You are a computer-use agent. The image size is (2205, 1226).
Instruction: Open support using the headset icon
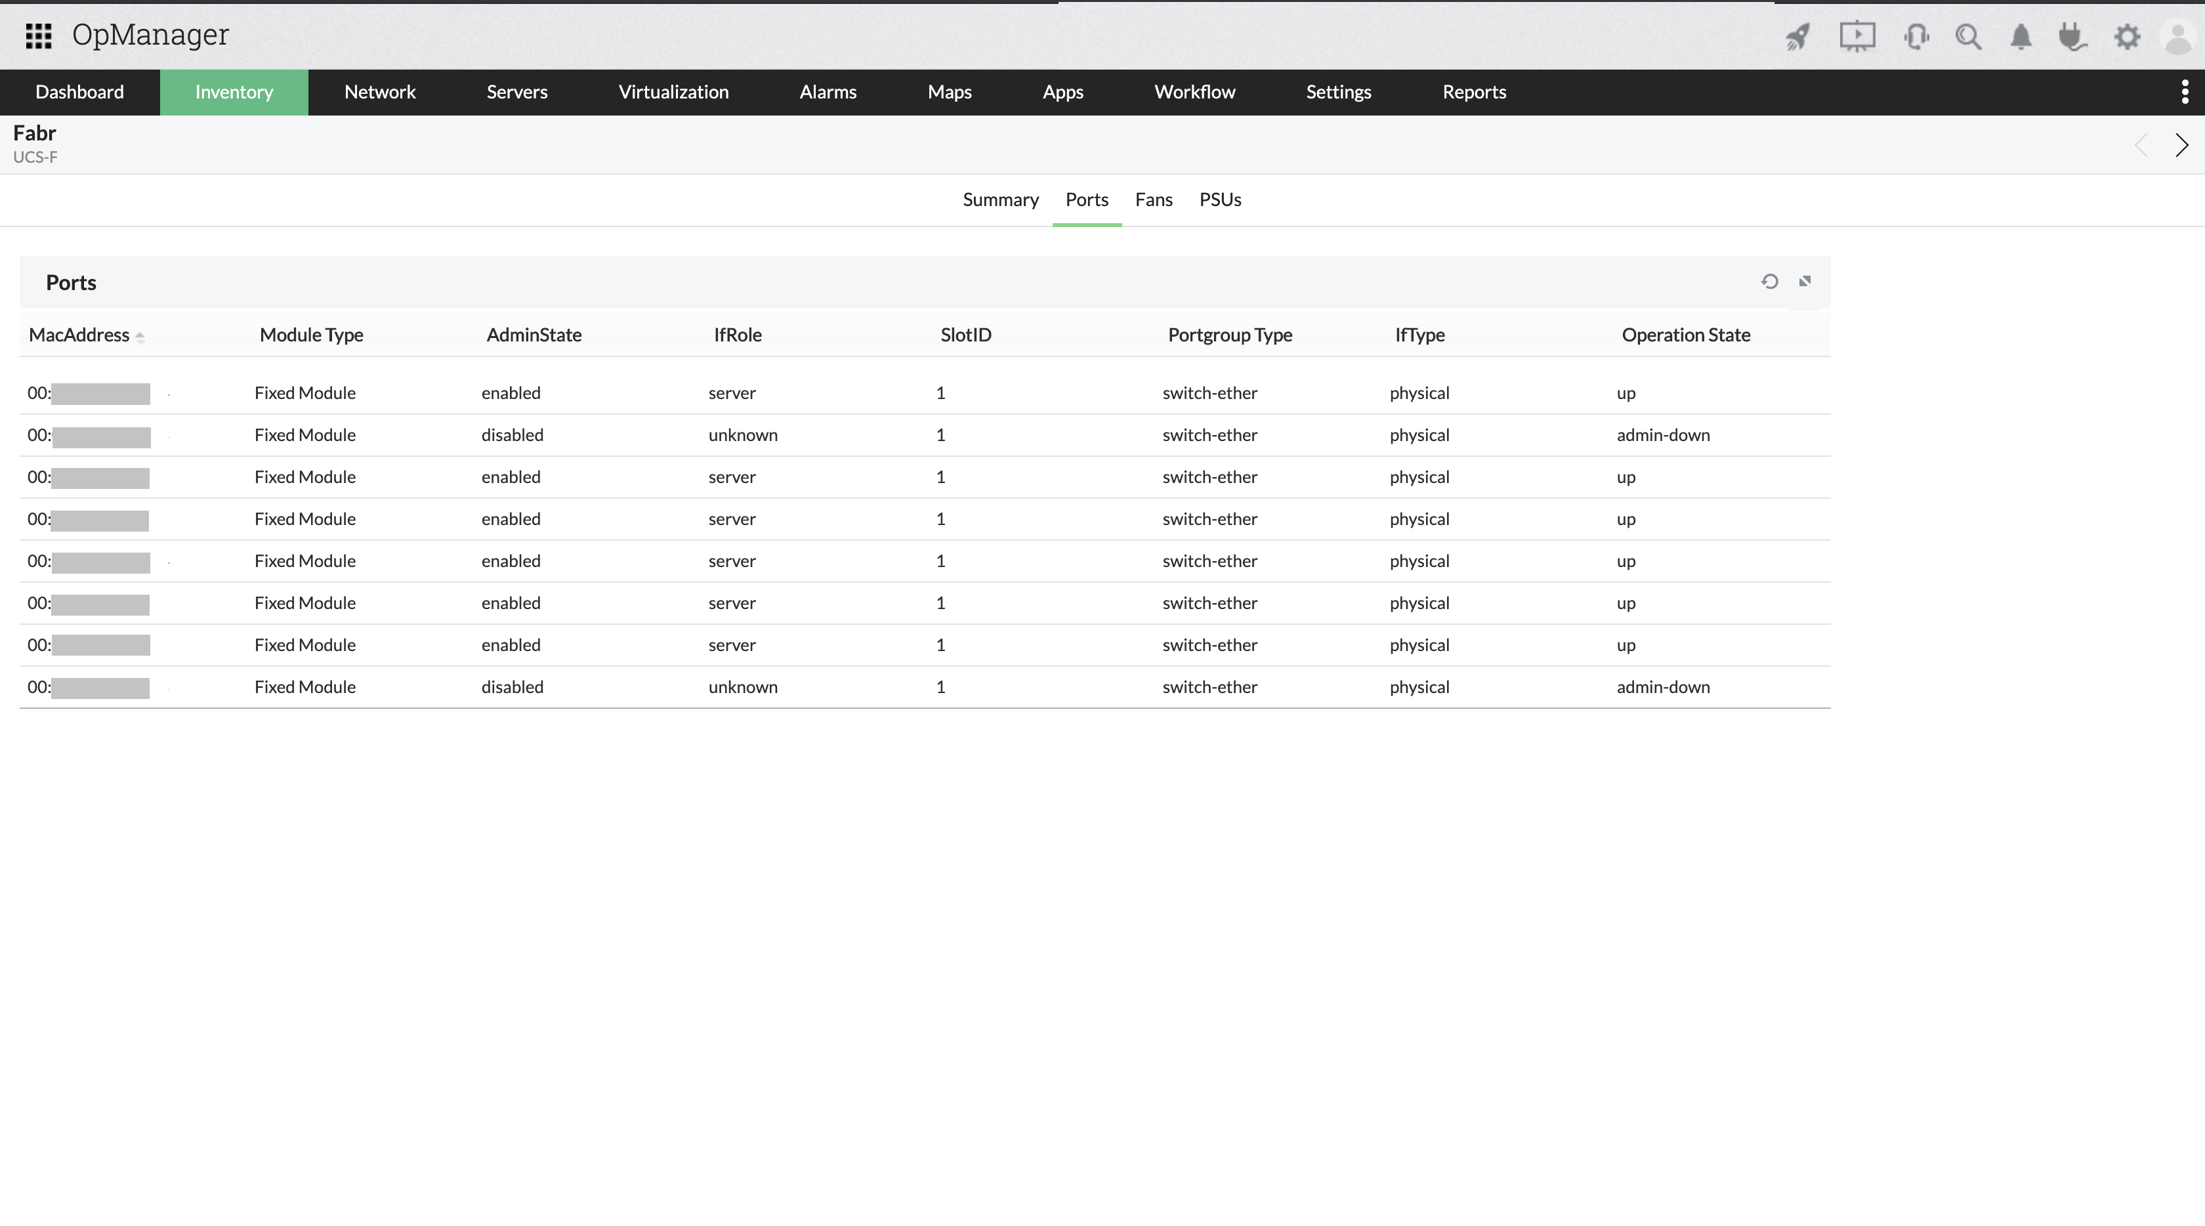1916,36
